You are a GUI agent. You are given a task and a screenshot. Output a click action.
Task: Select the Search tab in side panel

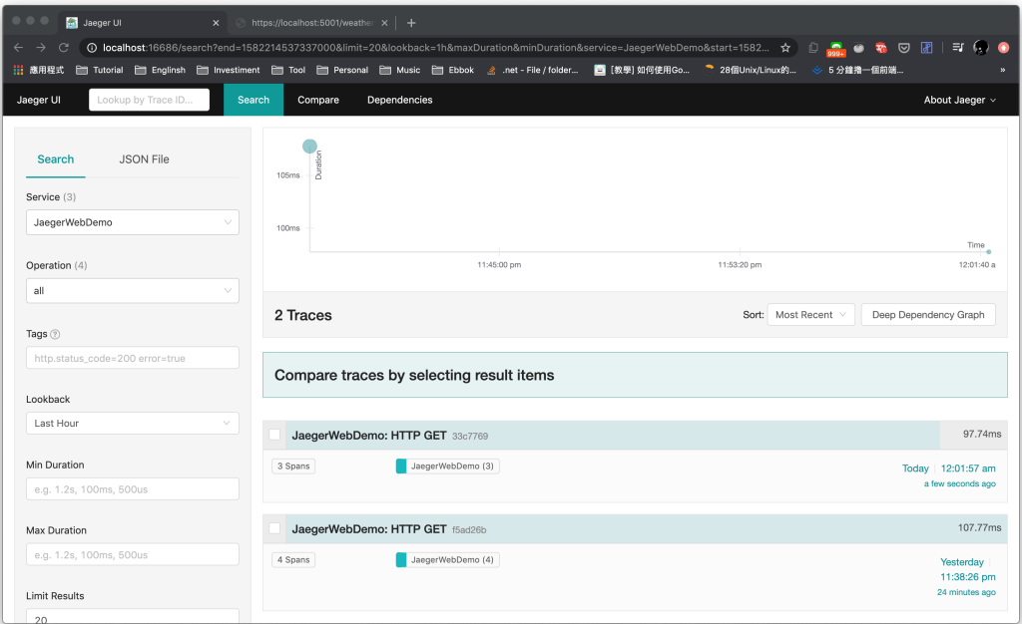tap(56, 159)
